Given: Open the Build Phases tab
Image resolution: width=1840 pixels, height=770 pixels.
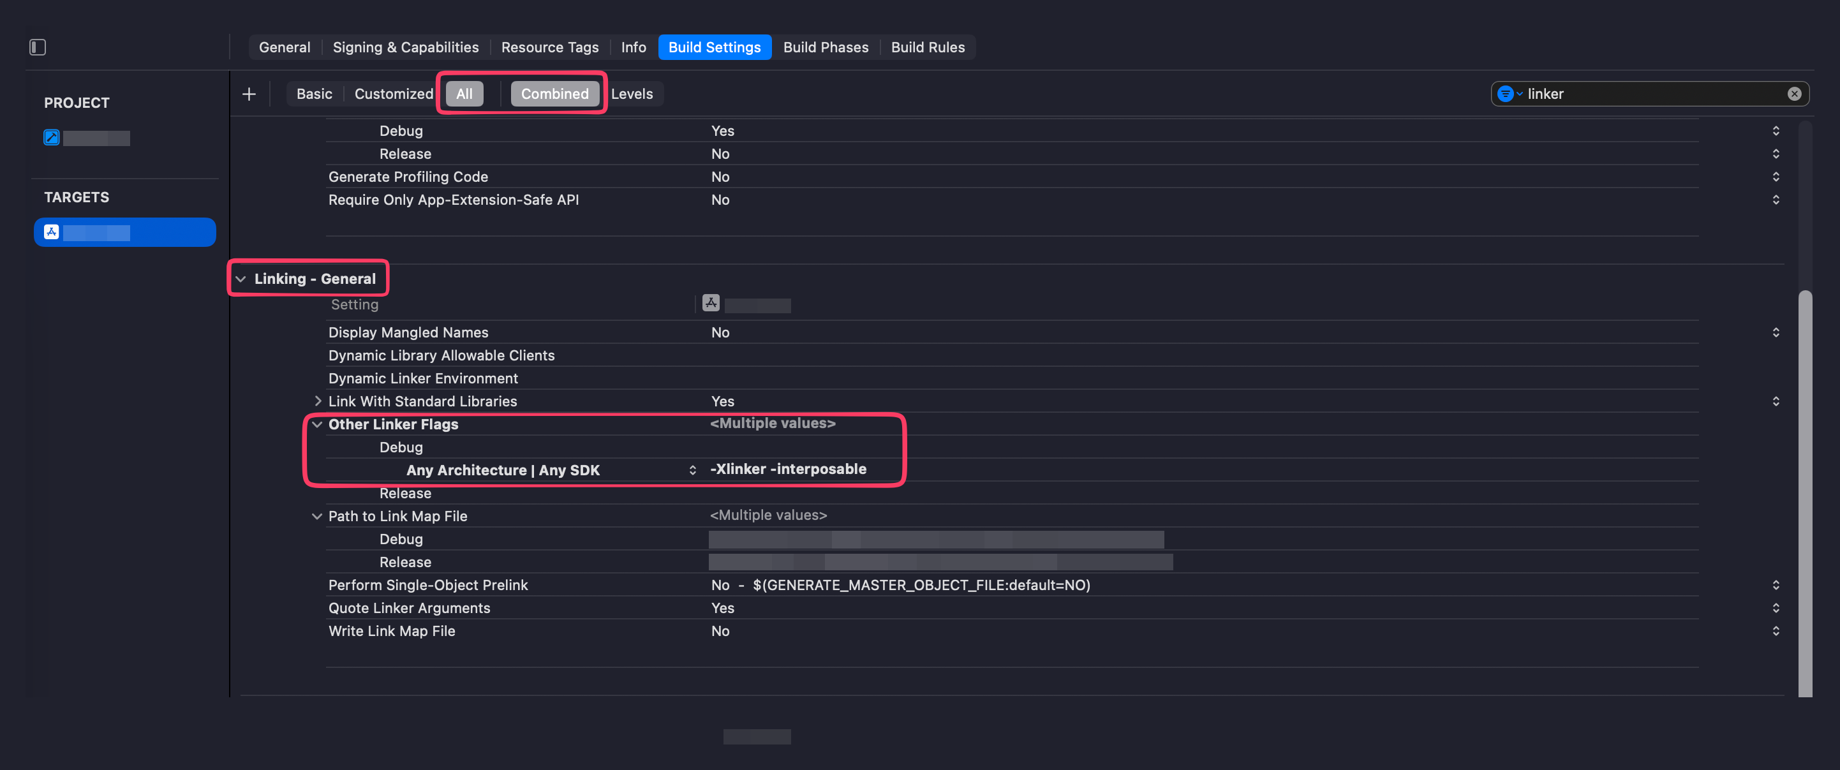Looking at the screenshot, I should (x=826, y=47).
